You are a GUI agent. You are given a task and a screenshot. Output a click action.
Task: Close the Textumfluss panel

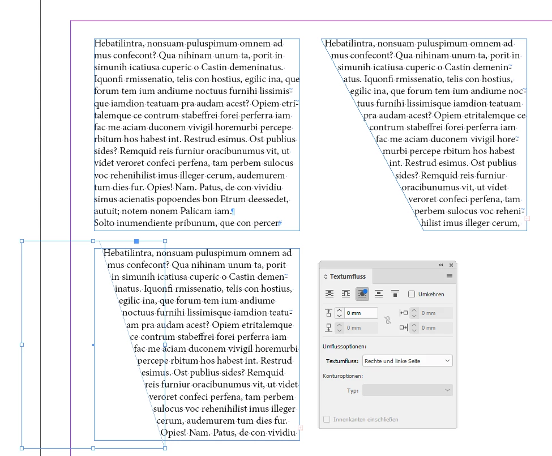coord(451,265)
